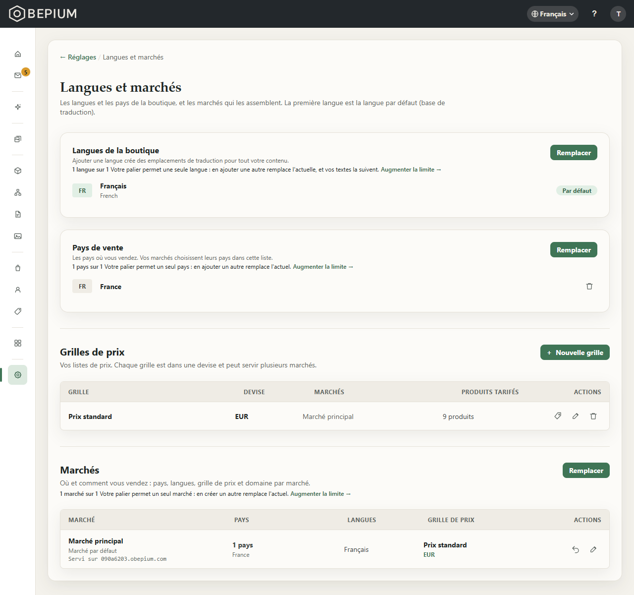Open the apps grid icon in sidebar
The width and height of the screenshot is (634, 595).
pos(18,343)
